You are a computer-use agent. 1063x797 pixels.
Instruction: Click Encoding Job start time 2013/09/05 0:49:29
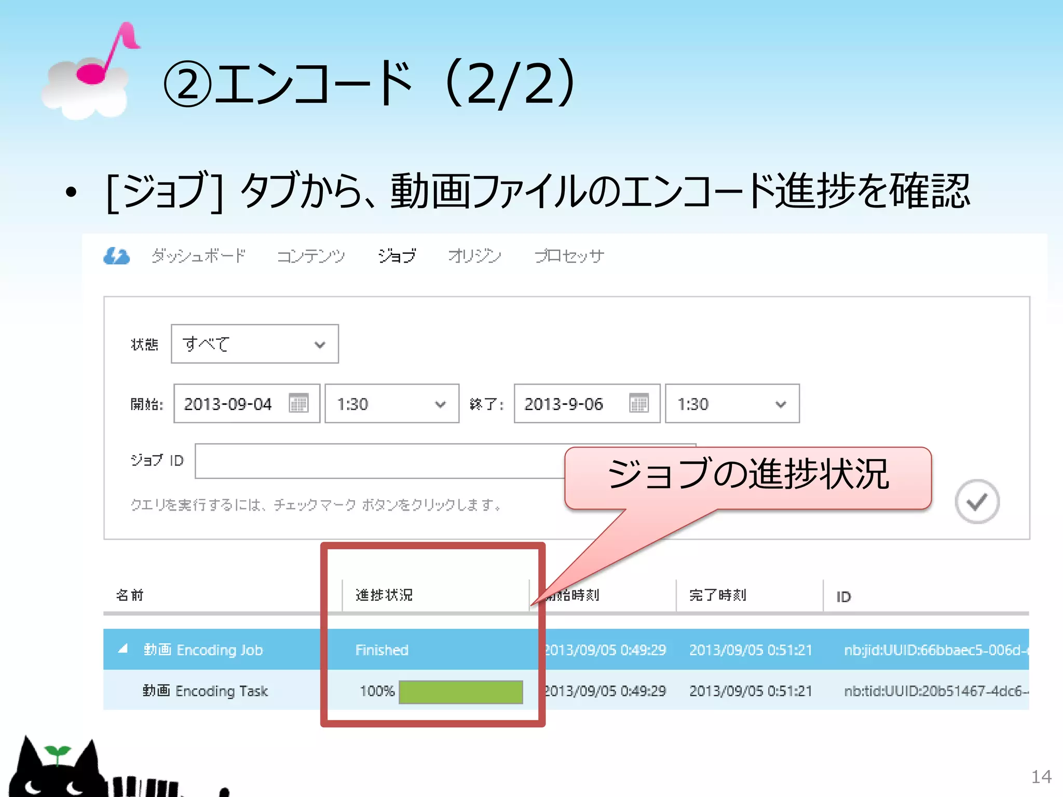[x=606, y=650]
